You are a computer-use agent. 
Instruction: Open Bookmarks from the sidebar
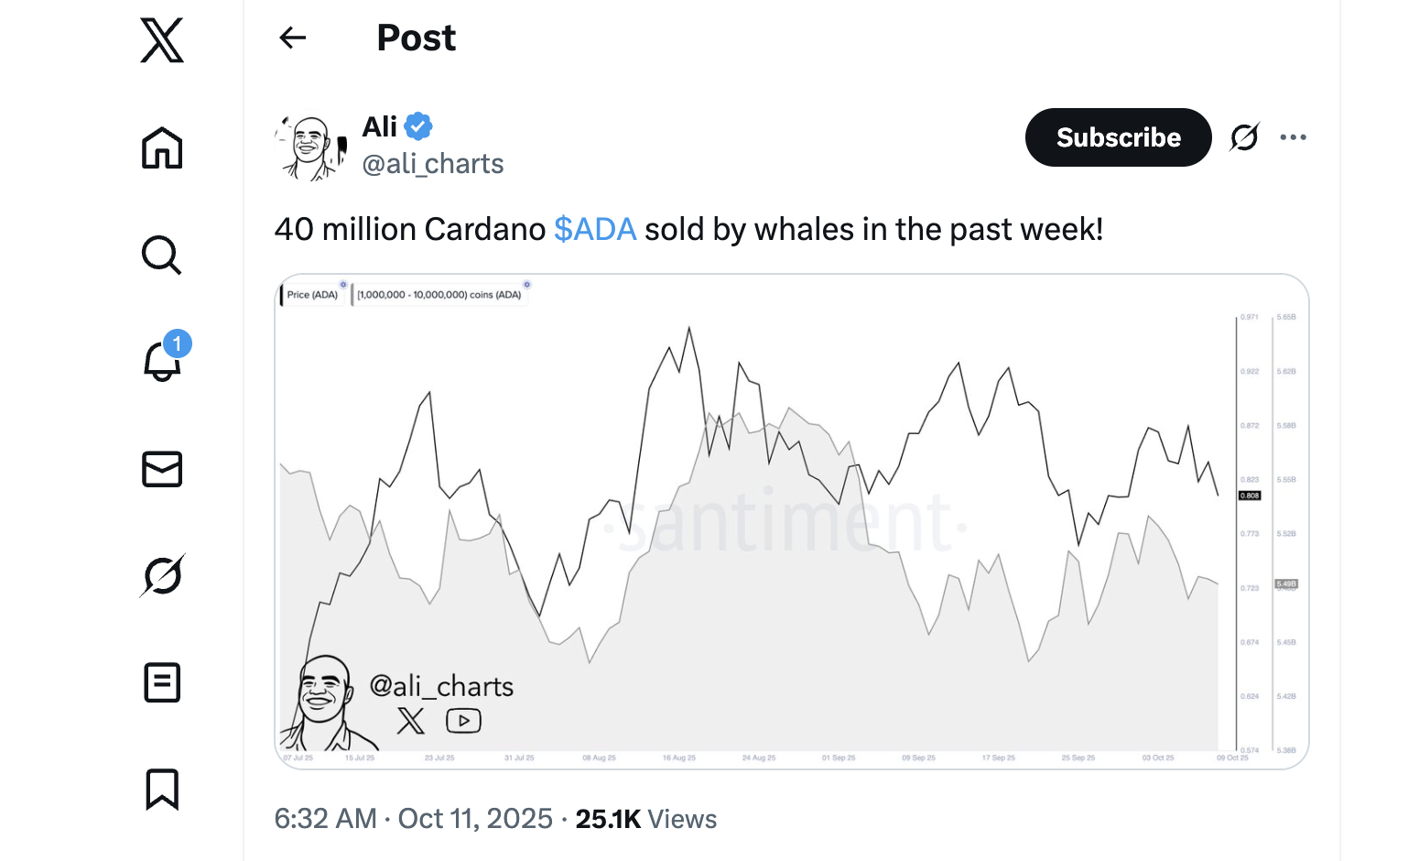coord(162,789)
